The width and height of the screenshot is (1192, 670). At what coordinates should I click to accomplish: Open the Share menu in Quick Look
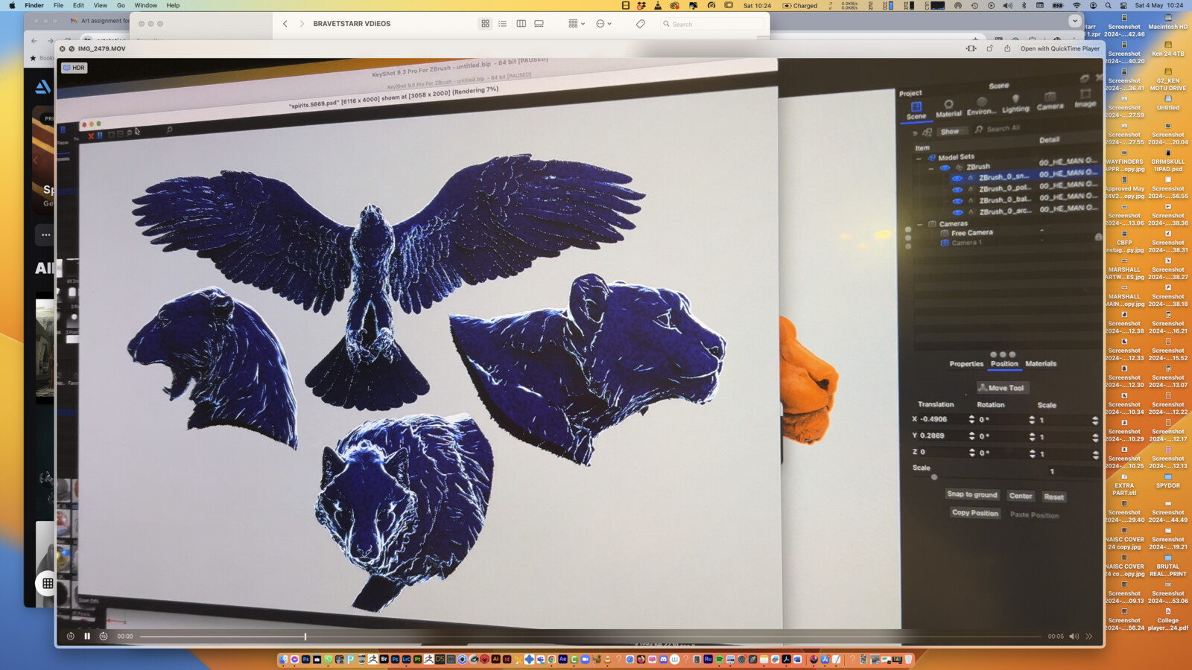click(1007, 48)
